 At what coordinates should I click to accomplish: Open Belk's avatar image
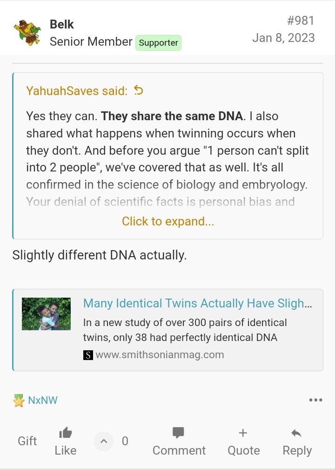27,32
